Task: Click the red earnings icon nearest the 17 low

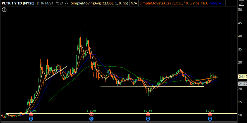Action: click(148, 114)
